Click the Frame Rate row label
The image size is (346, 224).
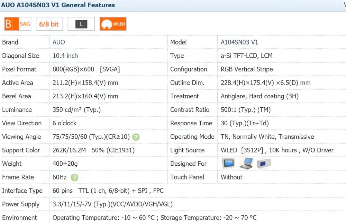(x=18, y=177)
